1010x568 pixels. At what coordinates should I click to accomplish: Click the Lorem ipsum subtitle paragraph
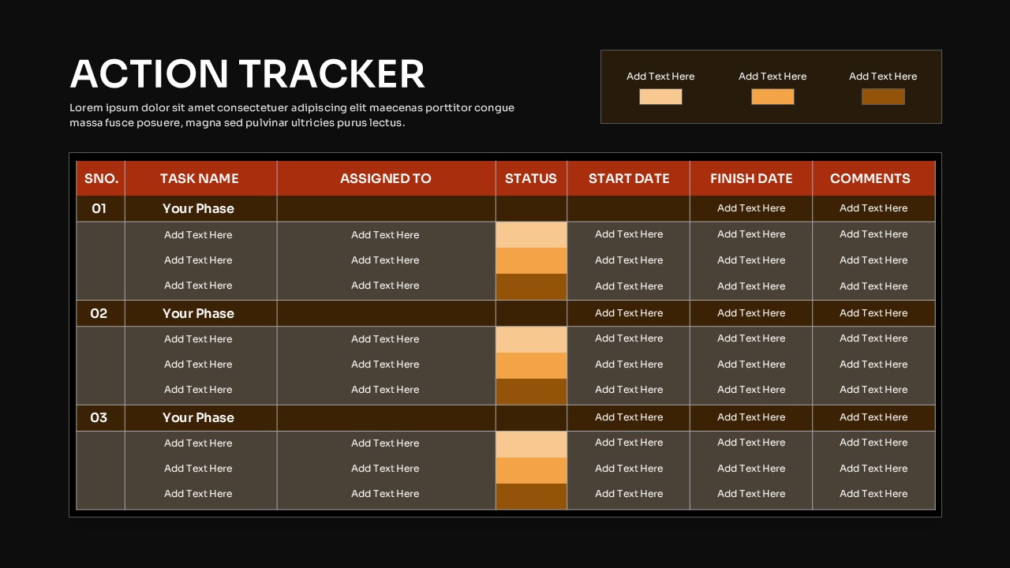(x=292, y=115)
